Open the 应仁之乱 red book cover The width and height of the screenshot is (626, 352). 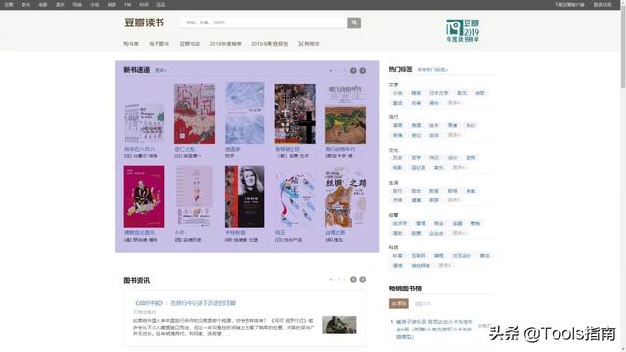pos(195,113)
